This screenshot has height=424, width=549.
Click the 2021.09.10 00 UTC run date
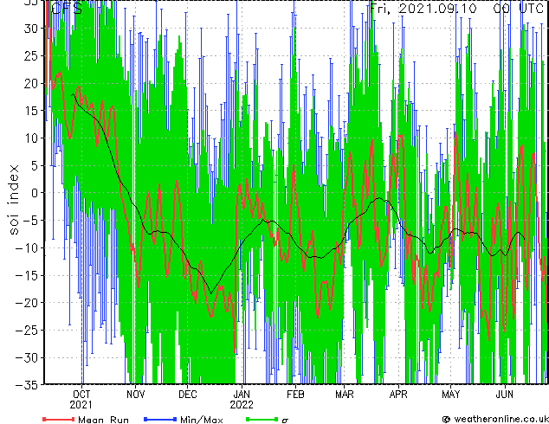tap(456, 8)
